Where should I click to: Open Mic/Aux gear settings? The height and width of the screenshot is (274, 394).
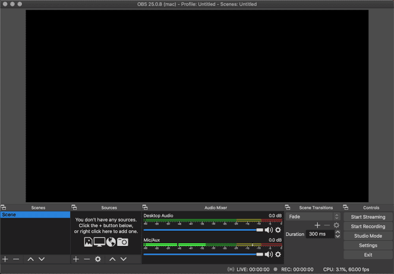[x=278, y=254]
